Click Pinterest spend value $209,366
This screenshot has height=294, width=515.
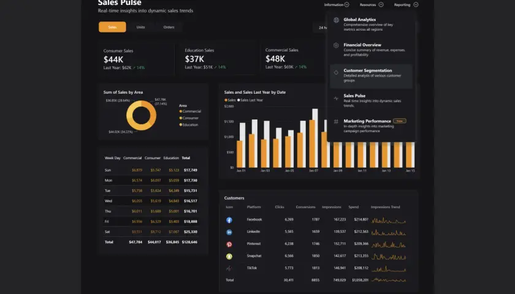point(361,244)
